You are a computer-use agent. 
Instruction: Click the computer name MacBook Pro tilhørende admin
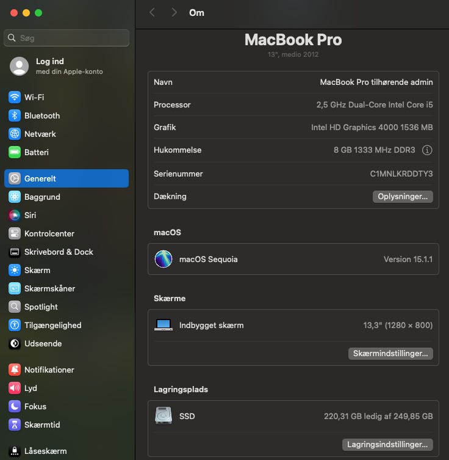[376, 82]
